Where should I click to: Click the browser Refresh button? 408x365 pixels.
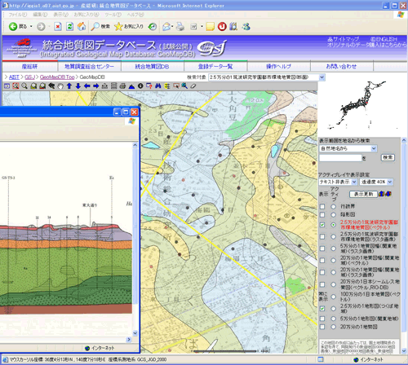tap(69, 27)
